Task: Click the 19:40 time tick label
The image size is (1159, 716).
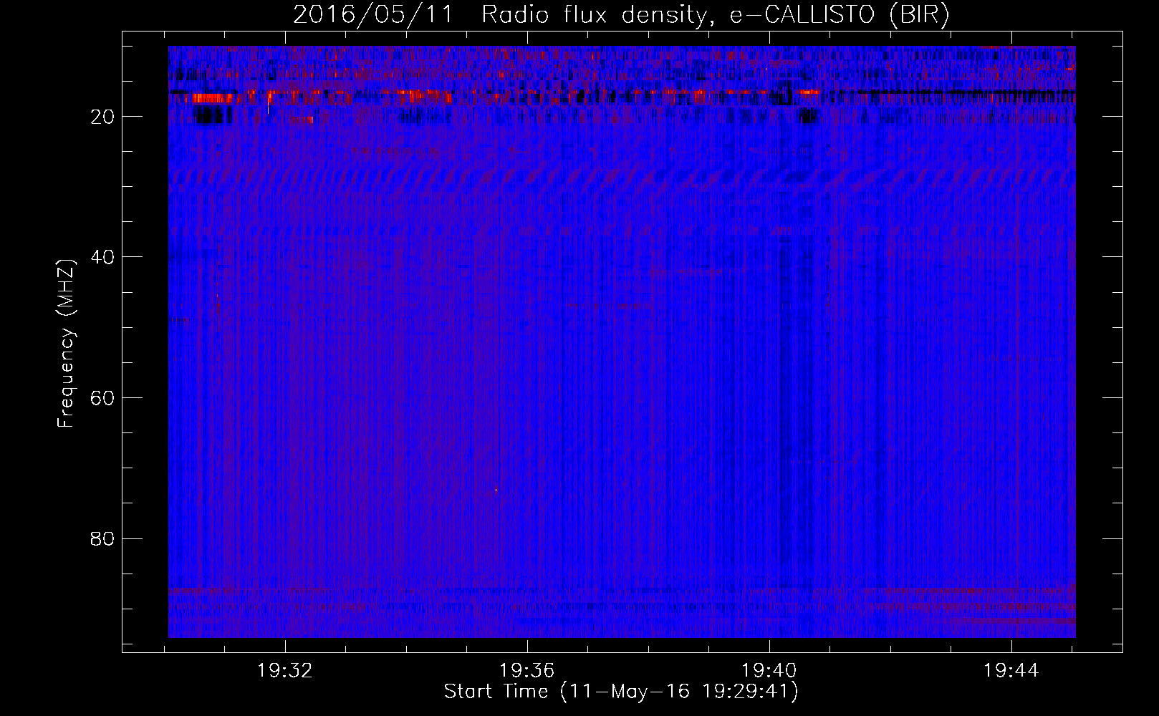Action: [769, 671]
